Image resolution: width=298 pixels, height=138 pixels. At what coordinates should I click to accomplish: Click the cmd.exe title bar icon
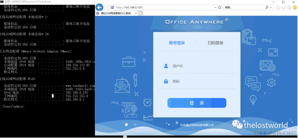tap(2, 2)
